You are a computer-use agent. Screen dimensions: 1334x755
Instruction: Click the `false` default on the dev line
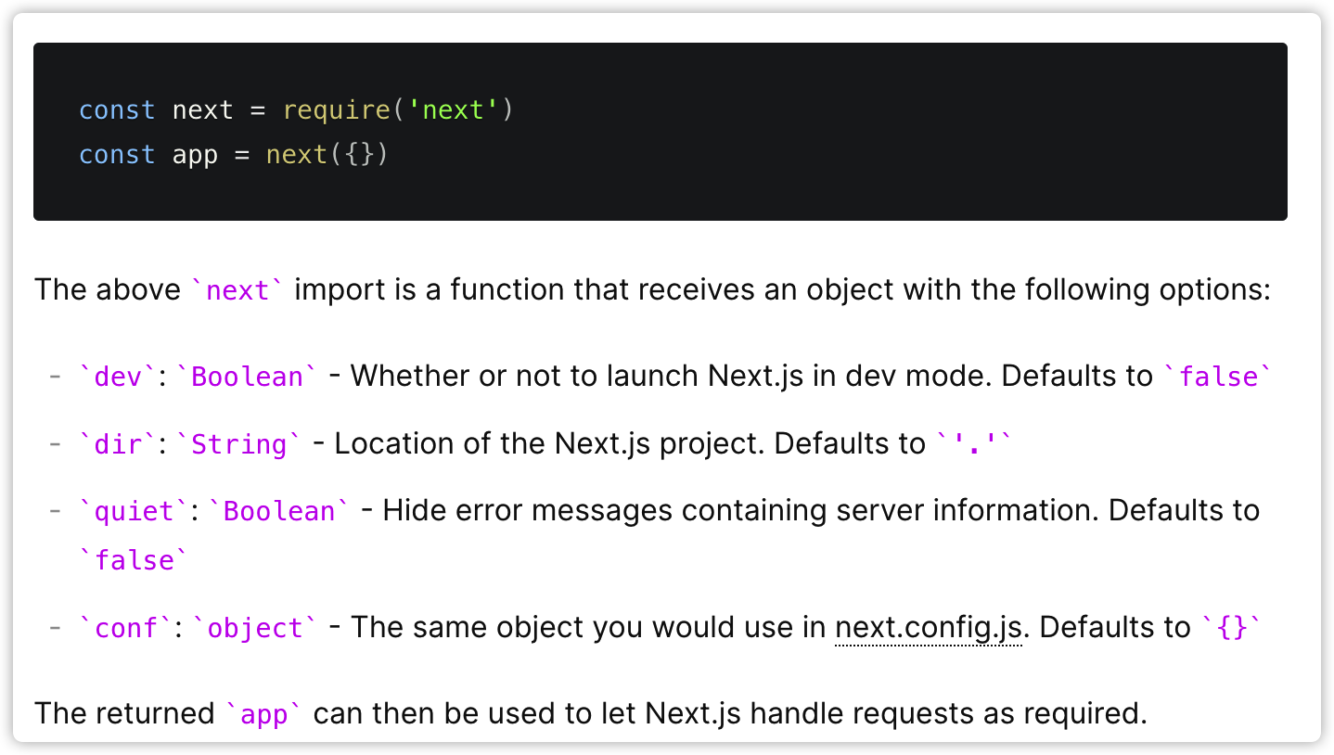(1218, 377)
